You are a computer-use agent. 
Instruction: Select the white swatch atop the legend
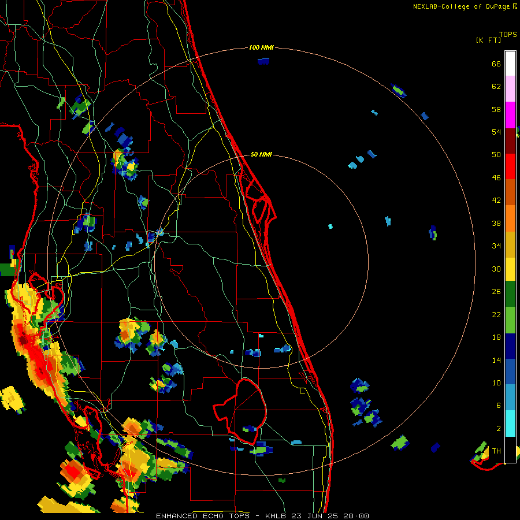pyautogui.click(x=510, y=64)
